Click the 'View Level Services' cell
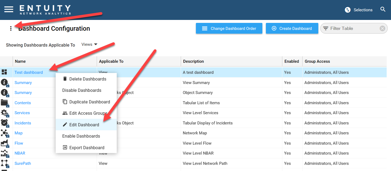Screen dimensions: 391x171 pyautogui.click(x=231, y=113)
